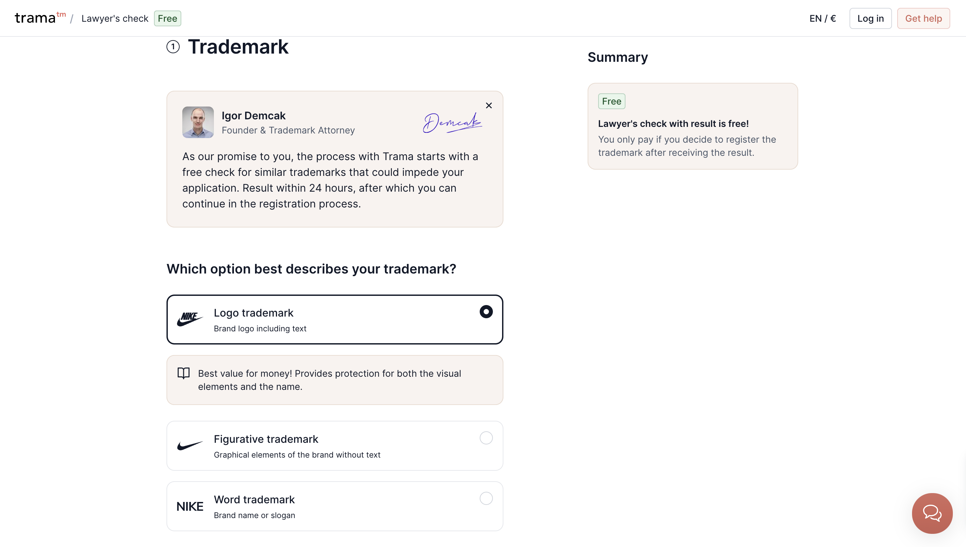966x547 pixels.
Task: Dismiss the Igor Demcak message card
Action: coord(489,106)
